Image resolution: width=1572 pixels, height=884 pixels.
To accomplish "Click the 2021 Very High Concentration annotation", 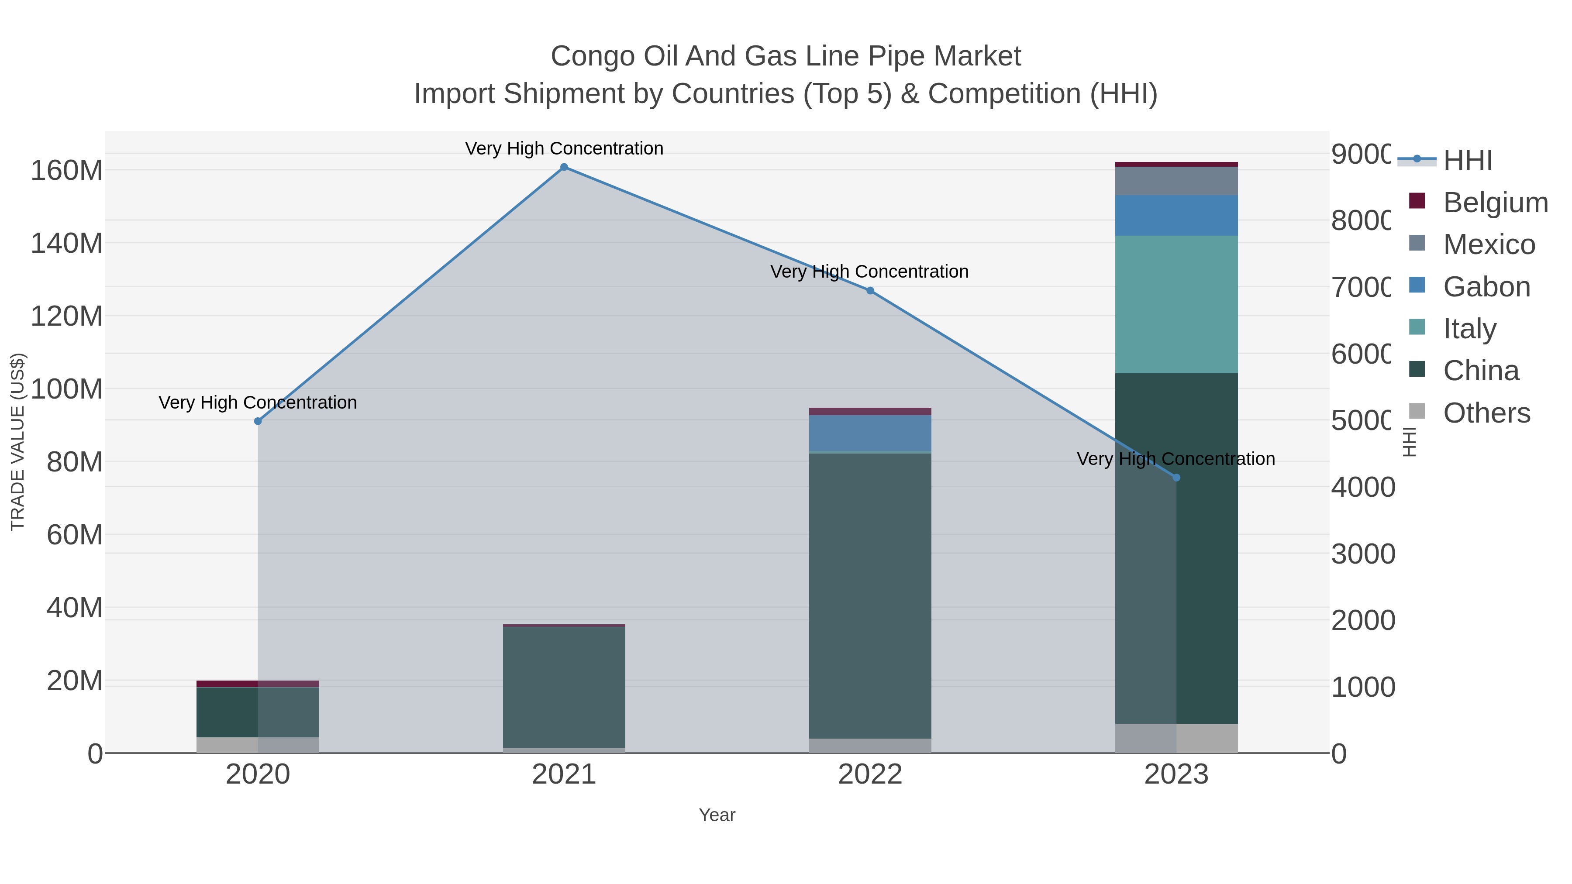I will (564, 148).
